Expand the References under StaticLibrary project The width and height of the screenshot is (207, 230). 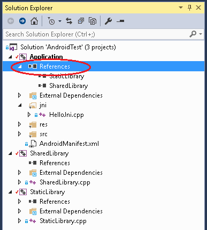click(20, 202)
